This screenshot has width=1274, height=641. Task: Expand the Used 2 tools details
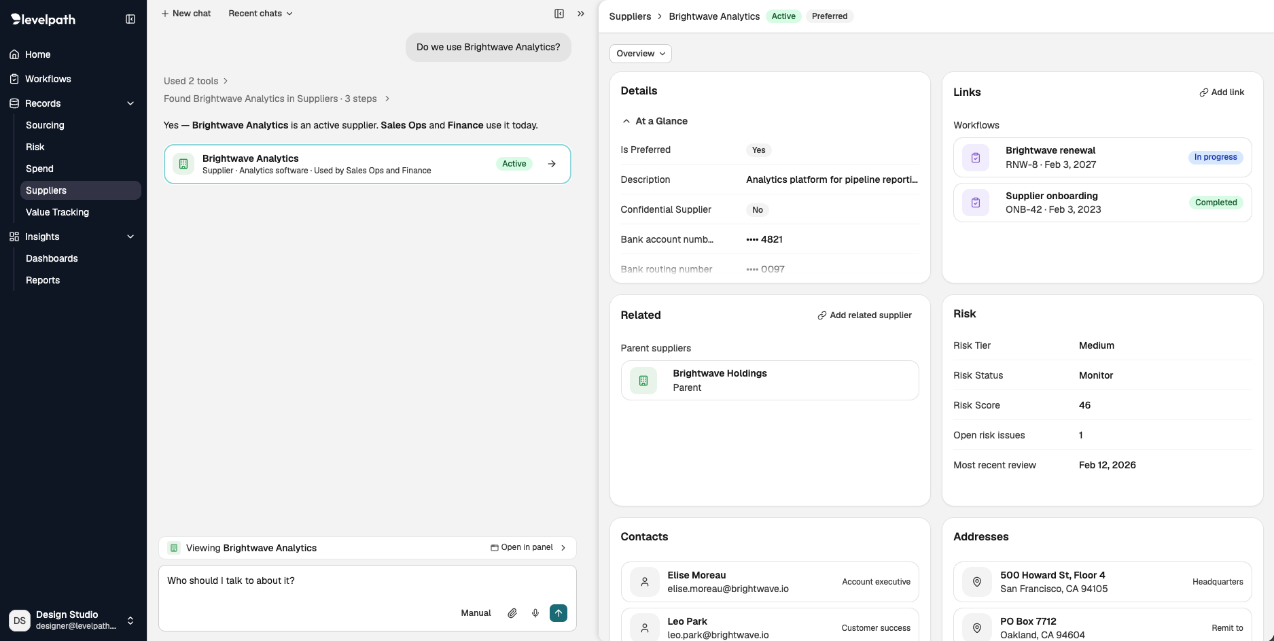pyautogui.click(x=196, y=81)
